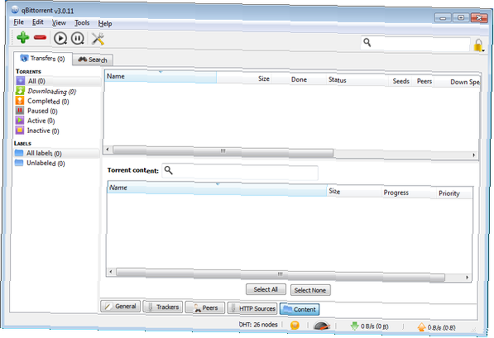
Task: Open the Tools menu
Action: tap(82, 23)
